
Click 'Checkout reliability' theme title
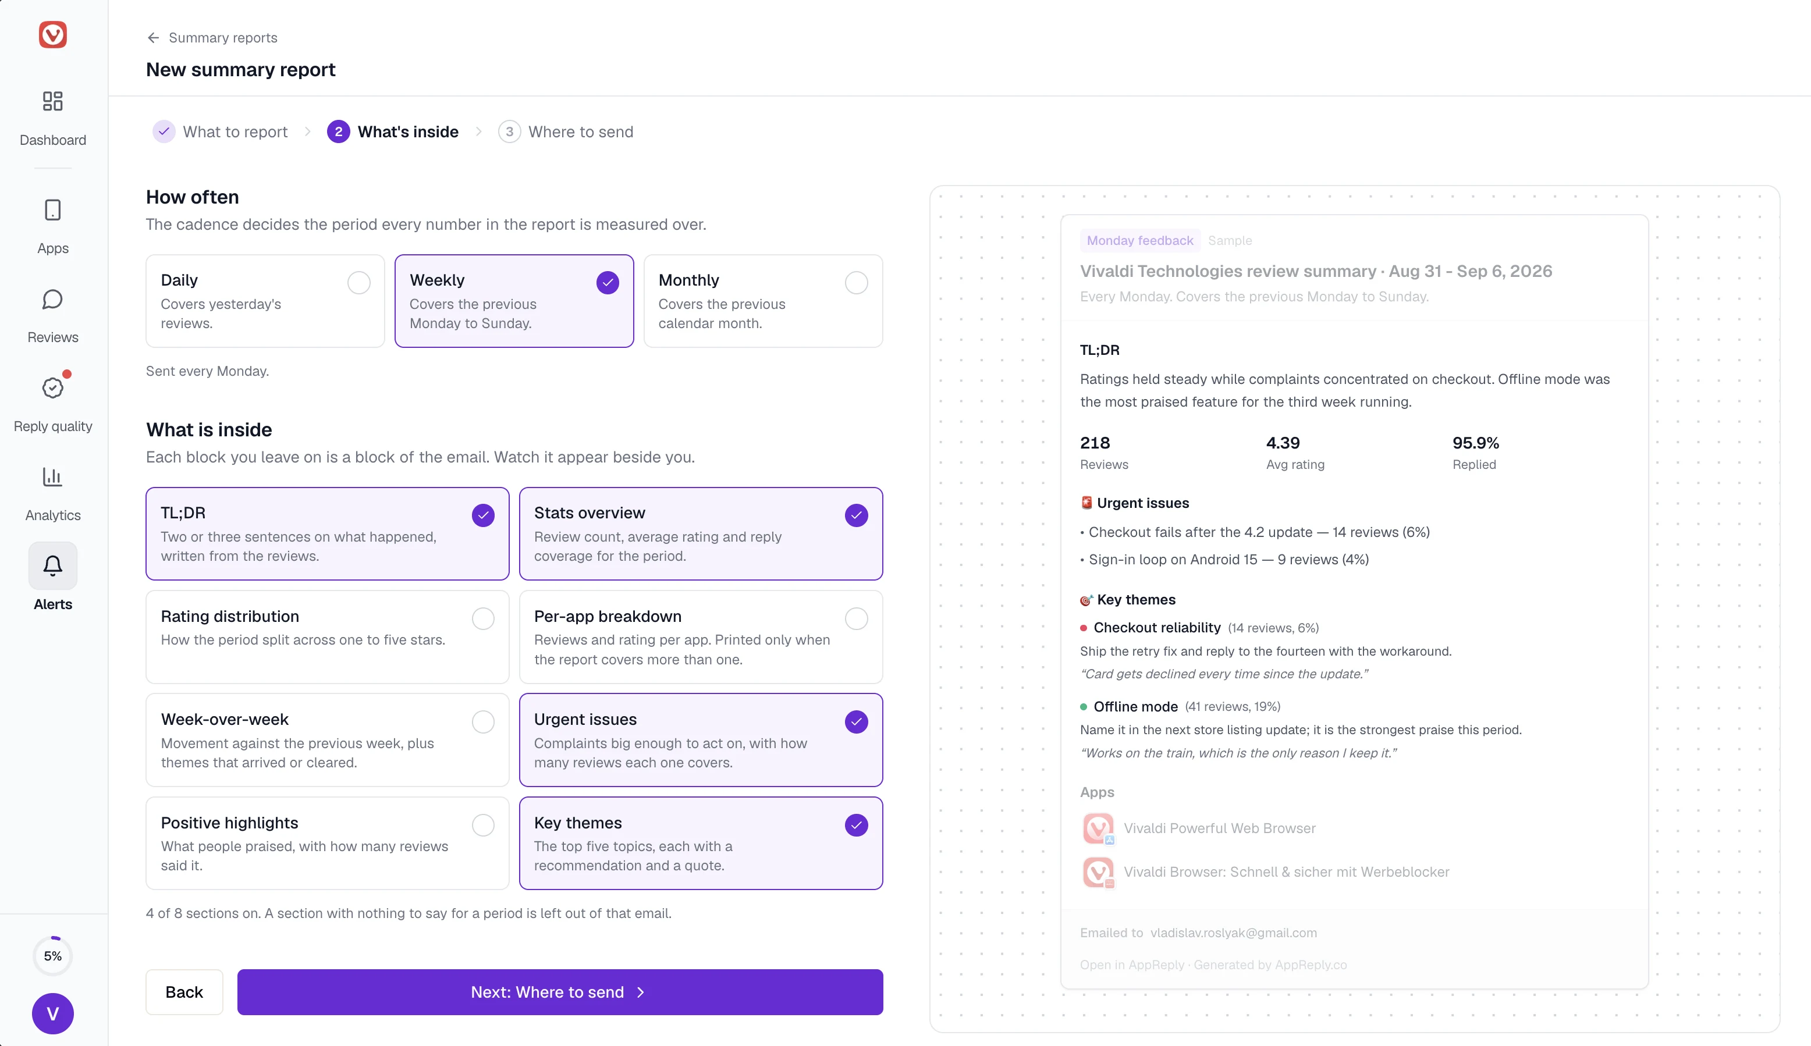pos(1157,628)
